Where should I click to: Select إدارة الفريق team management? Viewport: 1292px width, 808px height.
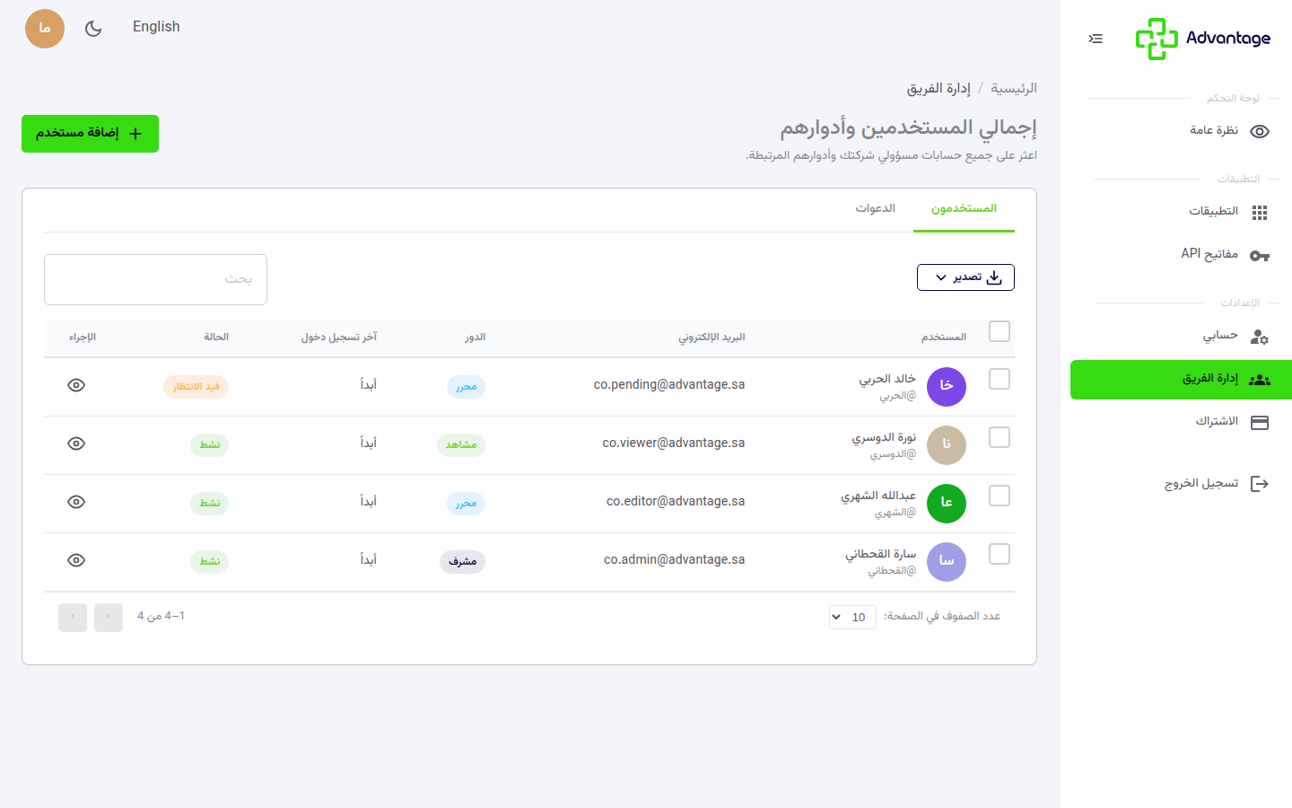click(x=1181, y=380)
